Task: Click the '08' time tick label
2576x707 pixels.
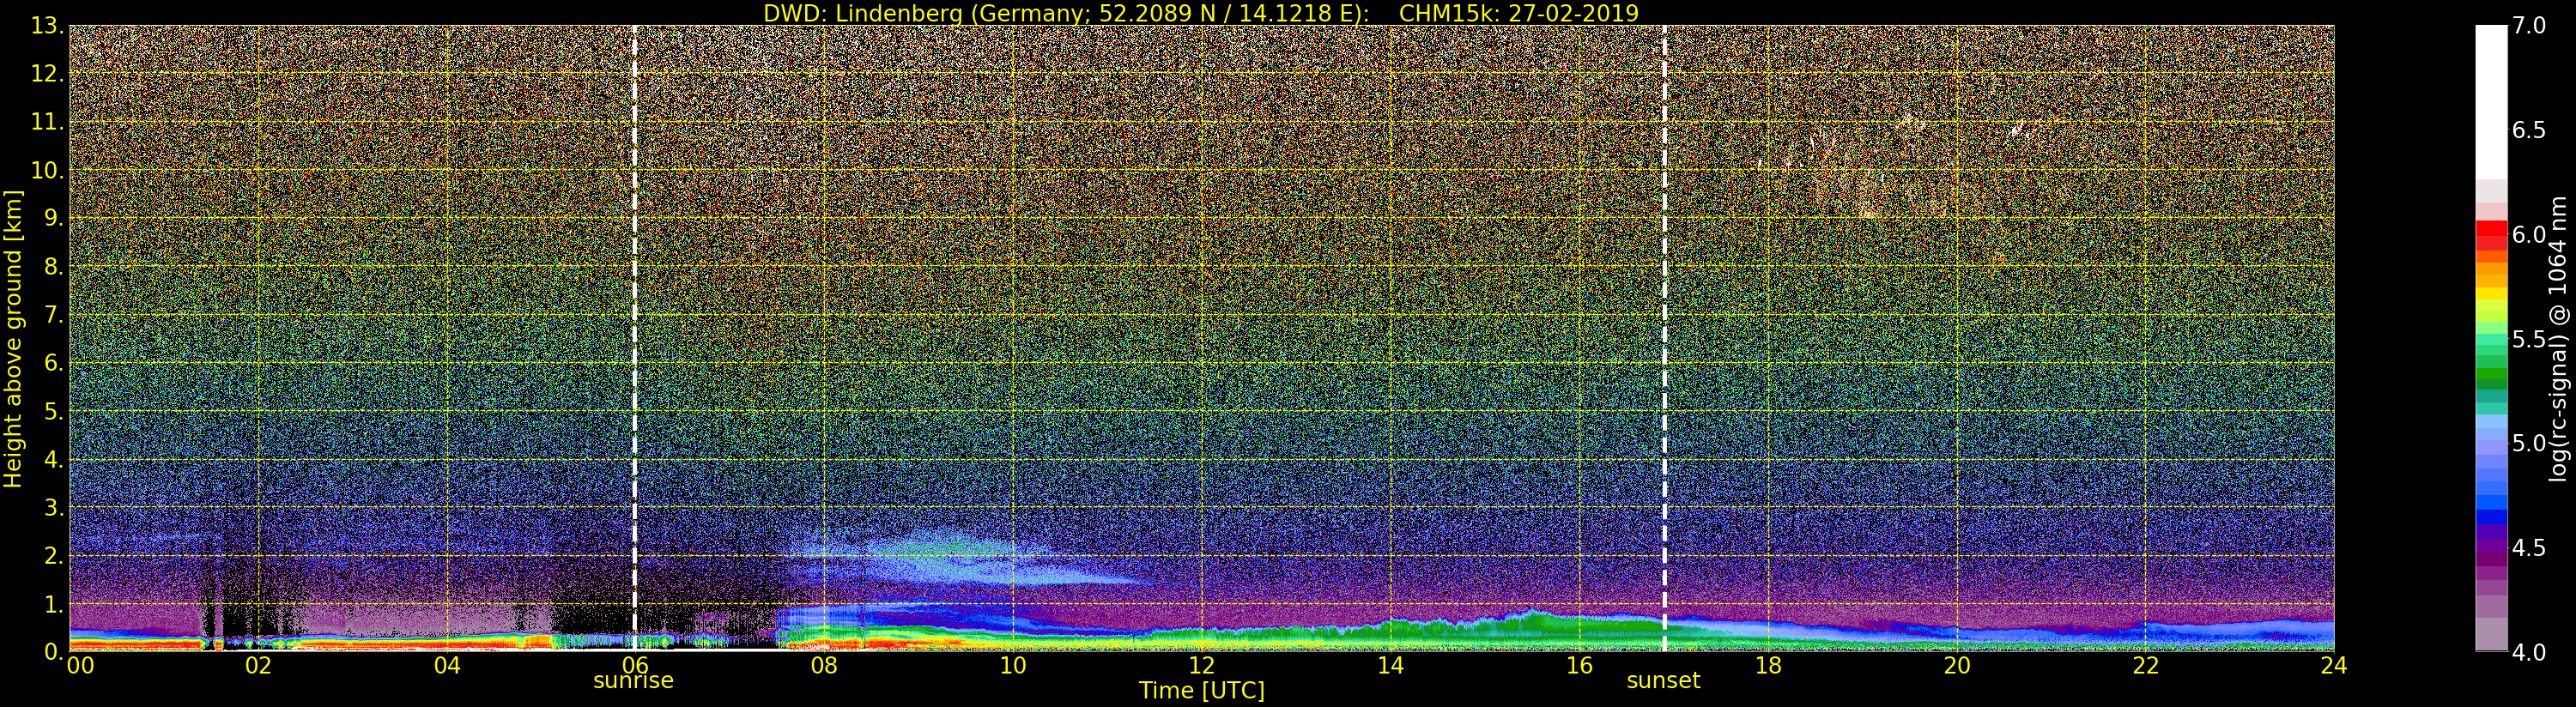Action: point(824,665)
